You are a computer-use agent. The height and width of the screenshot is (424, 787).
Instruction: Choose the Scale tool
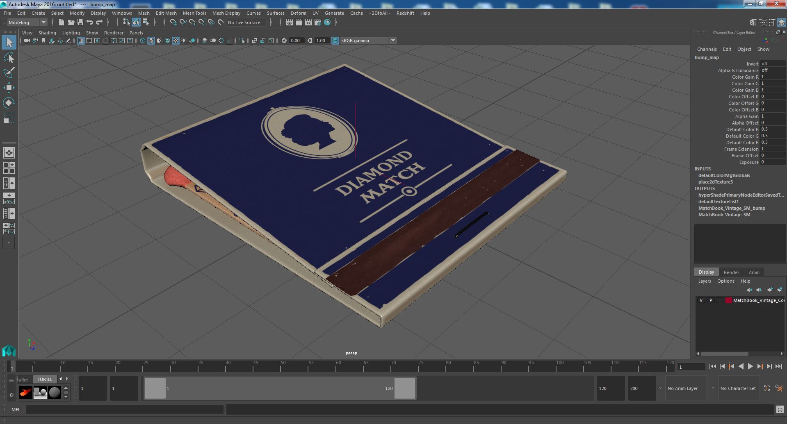pos(9,118)
